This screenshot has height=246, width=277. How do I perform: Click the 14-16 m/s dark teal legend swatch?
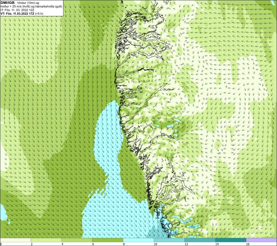click(231, 240)
